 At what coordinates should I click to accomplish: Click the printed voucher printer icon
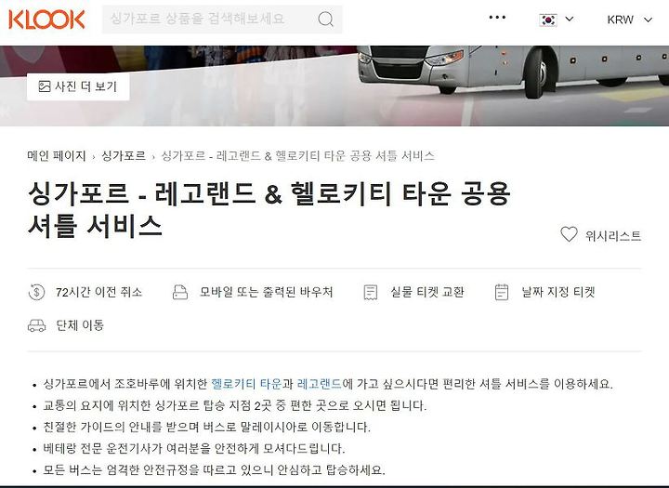(180, 292)
